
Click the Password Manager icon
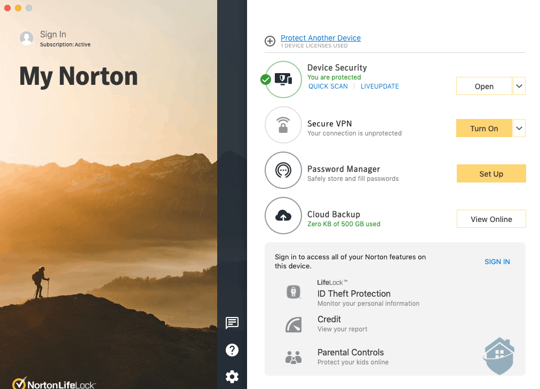point(283,170)
